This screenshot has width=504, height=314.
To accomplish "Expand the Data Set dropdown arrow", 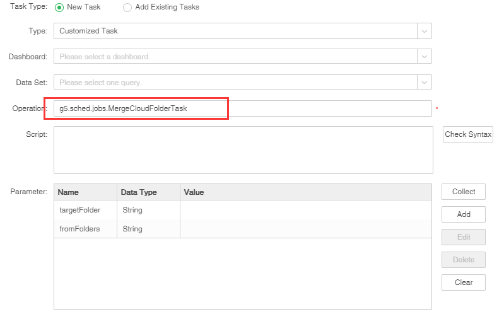I will [425, 83].
